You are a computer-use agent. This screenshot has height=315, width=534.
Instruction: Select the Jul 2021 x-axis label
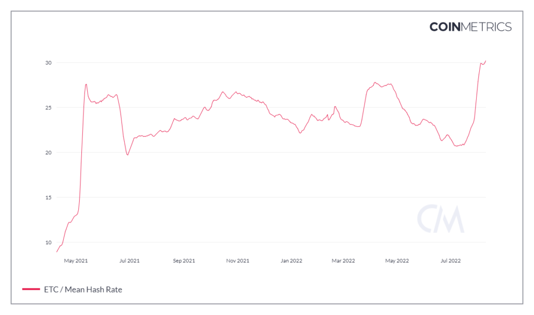(x=129, y=260)
